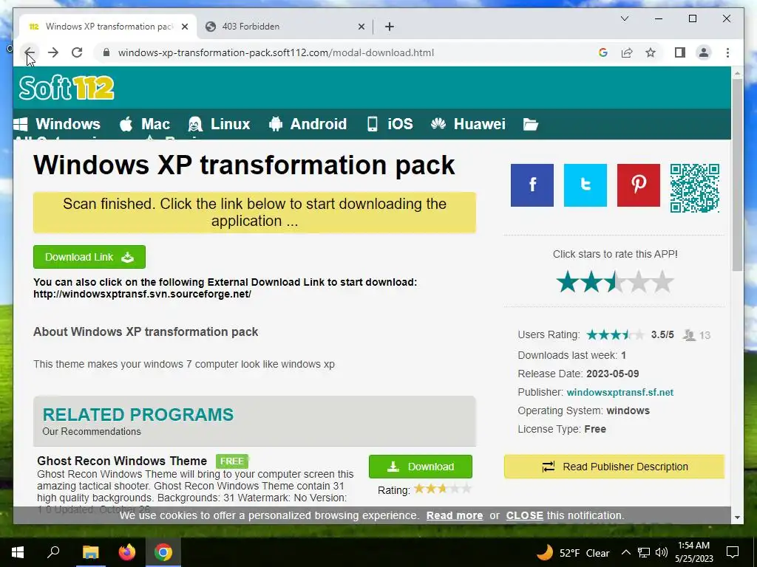Open the Android category menu

pyautogui.click(x=308, y=124)
